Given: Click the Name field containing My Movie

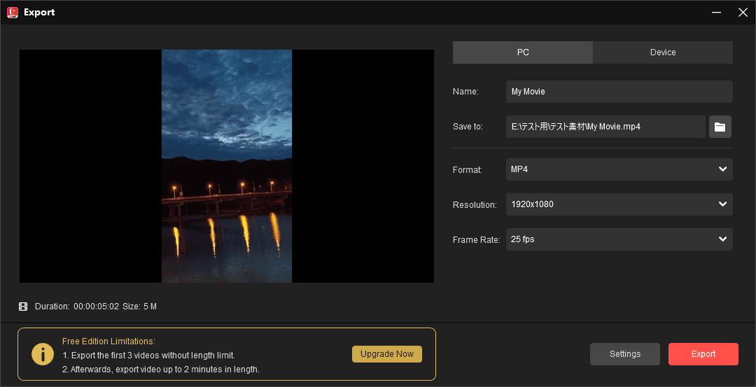Looking at the screenshot, I should [619, 92].
